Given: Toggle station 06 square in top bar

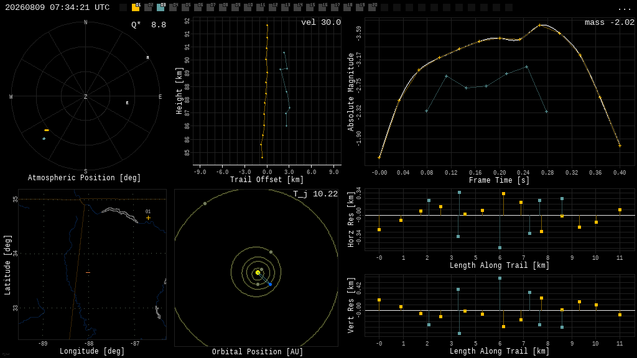Looking at the screenshot, I should (x=198, y=7).
